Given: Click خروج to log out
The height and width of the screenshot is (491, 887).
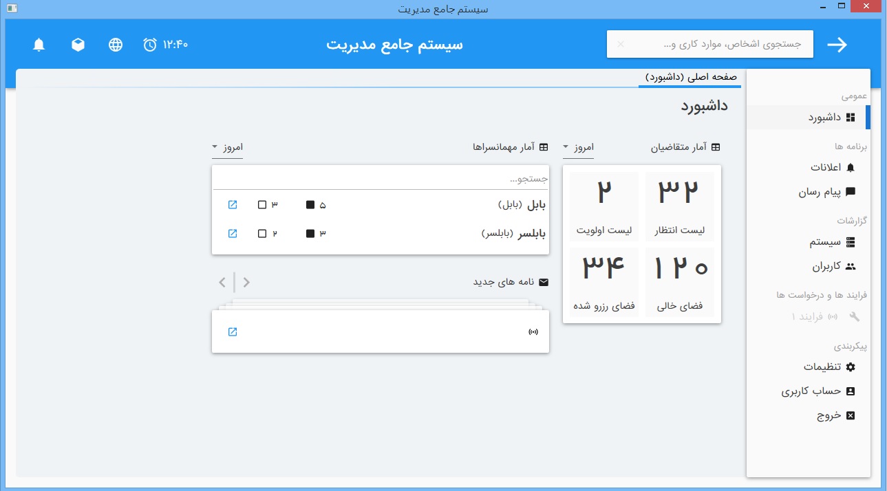Looking at the screenshot, I should [835, 415].
